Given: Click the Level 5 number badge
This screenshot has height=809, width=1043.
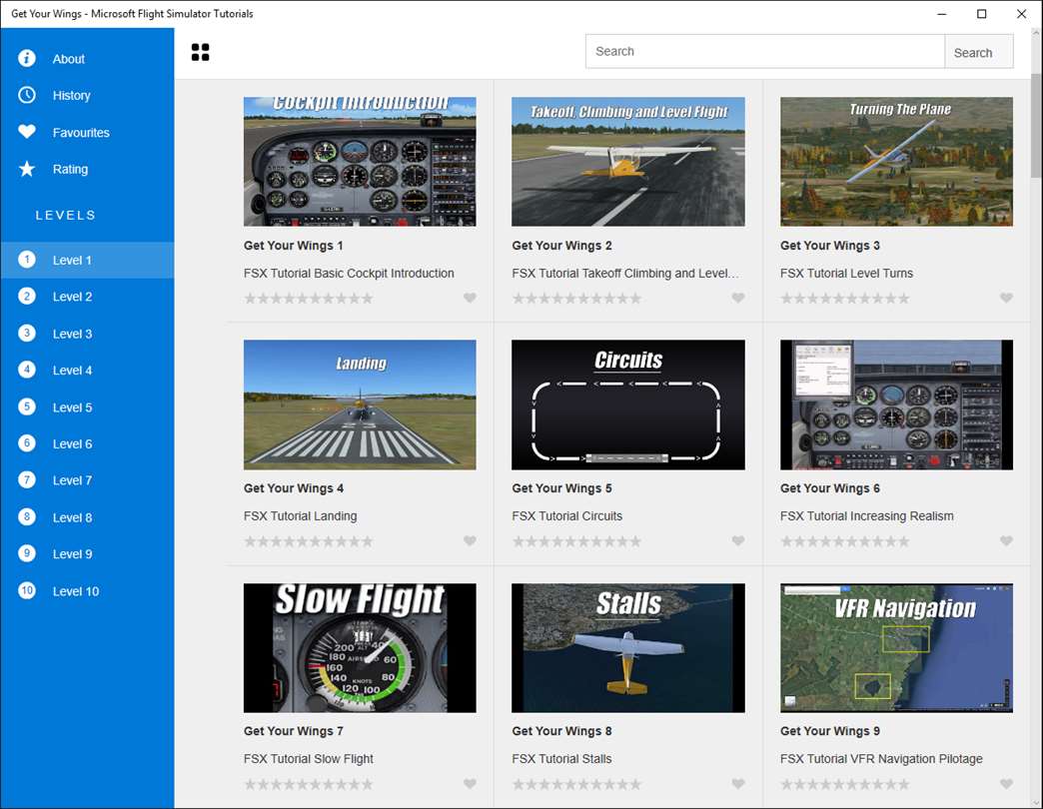Looking at the screenshot, I should [x=27, y=406].
